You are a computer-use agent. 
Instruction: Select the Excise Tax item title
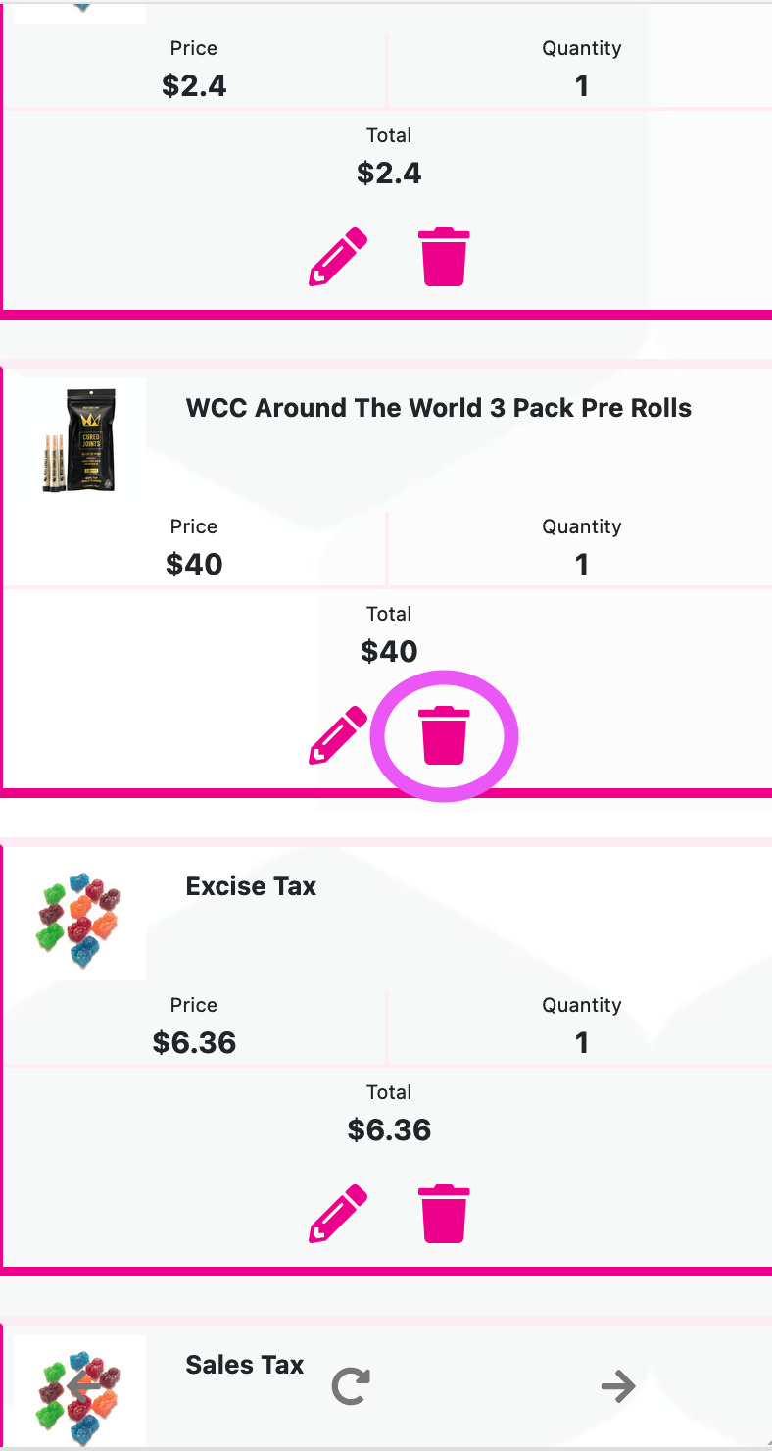point(251,886)
